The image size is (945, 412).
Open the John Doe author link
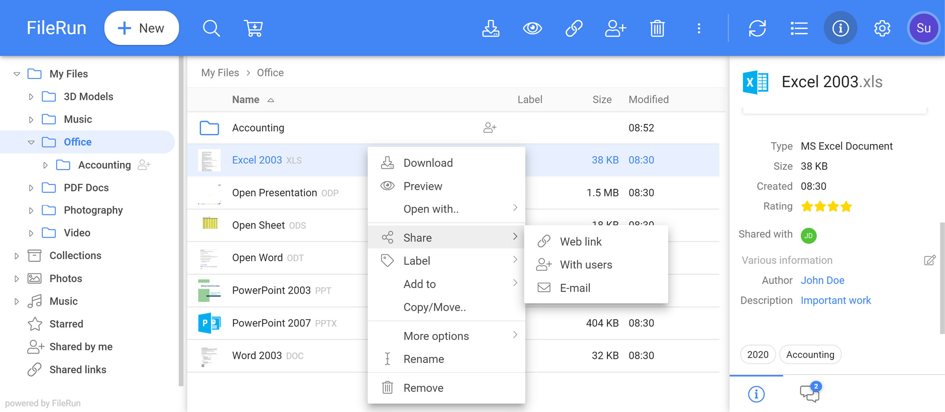[x=822, y=280]
